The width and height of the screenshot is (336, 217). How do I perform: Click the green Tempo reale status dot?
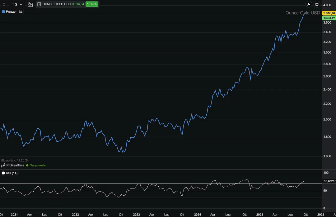tap(27, 165)
